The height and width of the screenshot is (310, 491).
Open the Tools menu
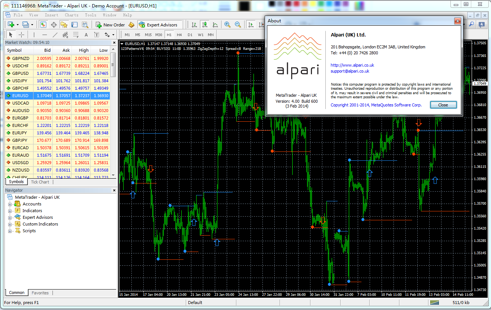click(x=90, y=15)
